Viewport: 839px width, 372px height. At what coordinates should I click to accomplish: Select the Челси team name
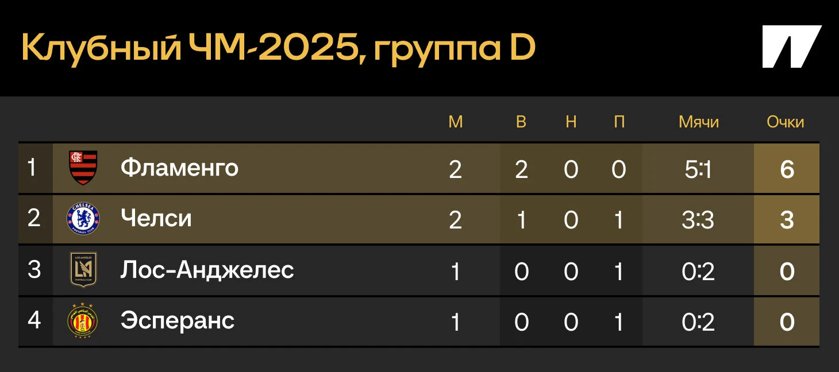point(156,219)
